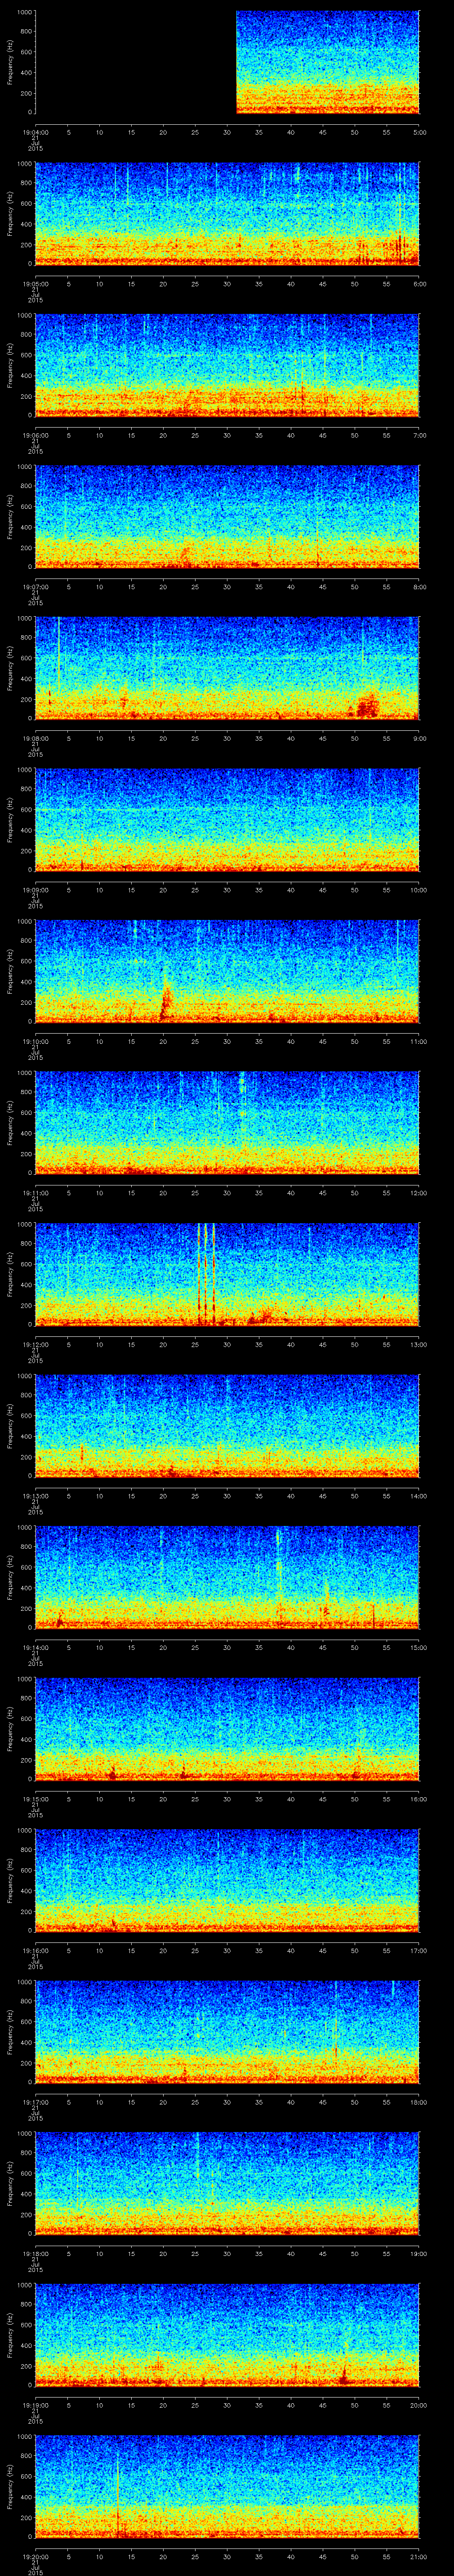This screenshot has width=454, height=2576.
Task: Click the black empty area in the 19:04:00 spectrogram
Action: [x=135, y=62]
